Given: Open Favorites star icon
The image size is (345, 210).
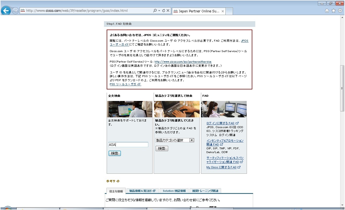Looking at the screenshot, I should click(x=333, y=11).
